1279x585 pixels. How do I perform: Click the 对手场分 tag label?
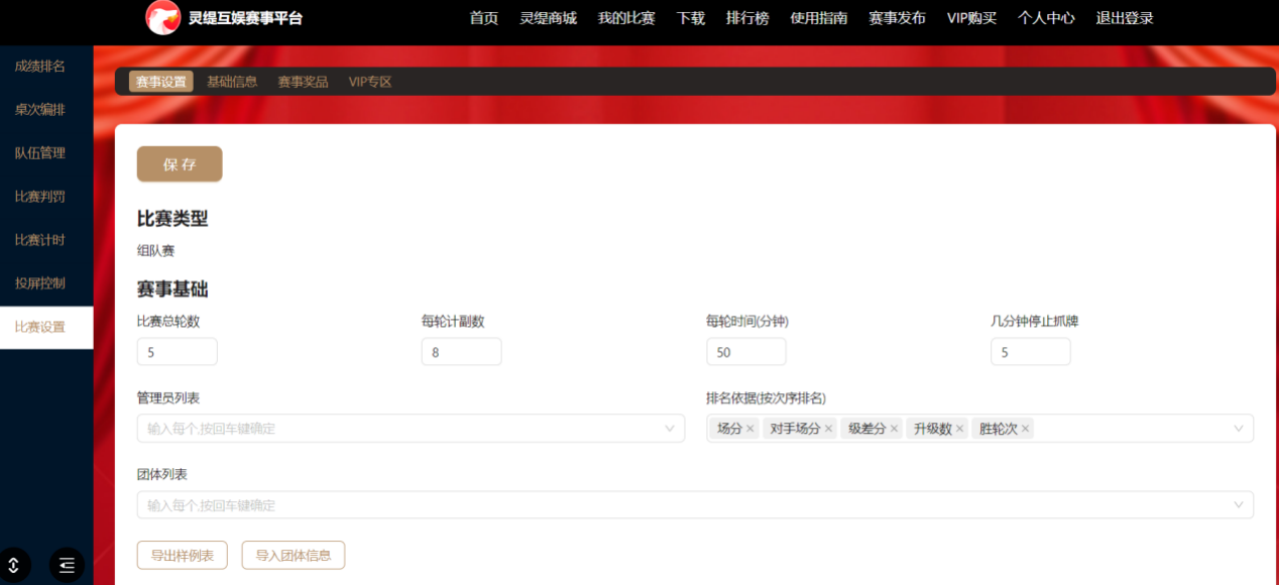coord(795,429)
